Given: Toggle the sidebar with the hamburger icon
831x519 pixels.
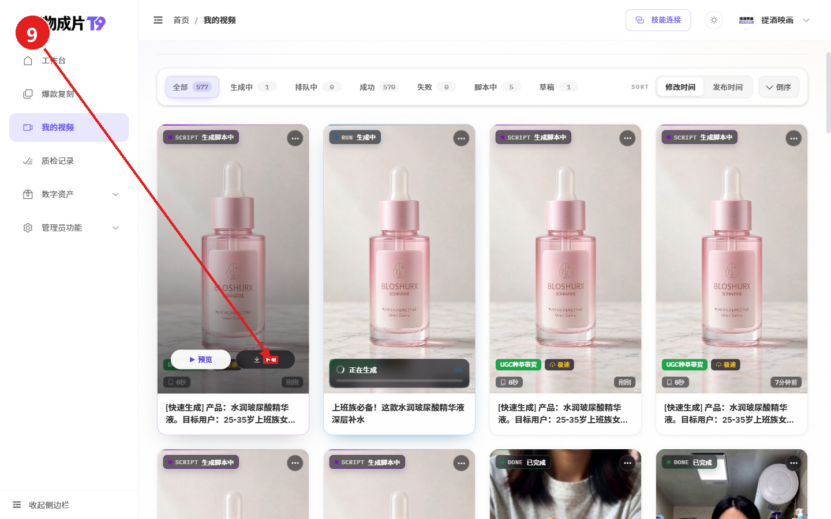Looking at the screenshot, I should pos(158,20).
